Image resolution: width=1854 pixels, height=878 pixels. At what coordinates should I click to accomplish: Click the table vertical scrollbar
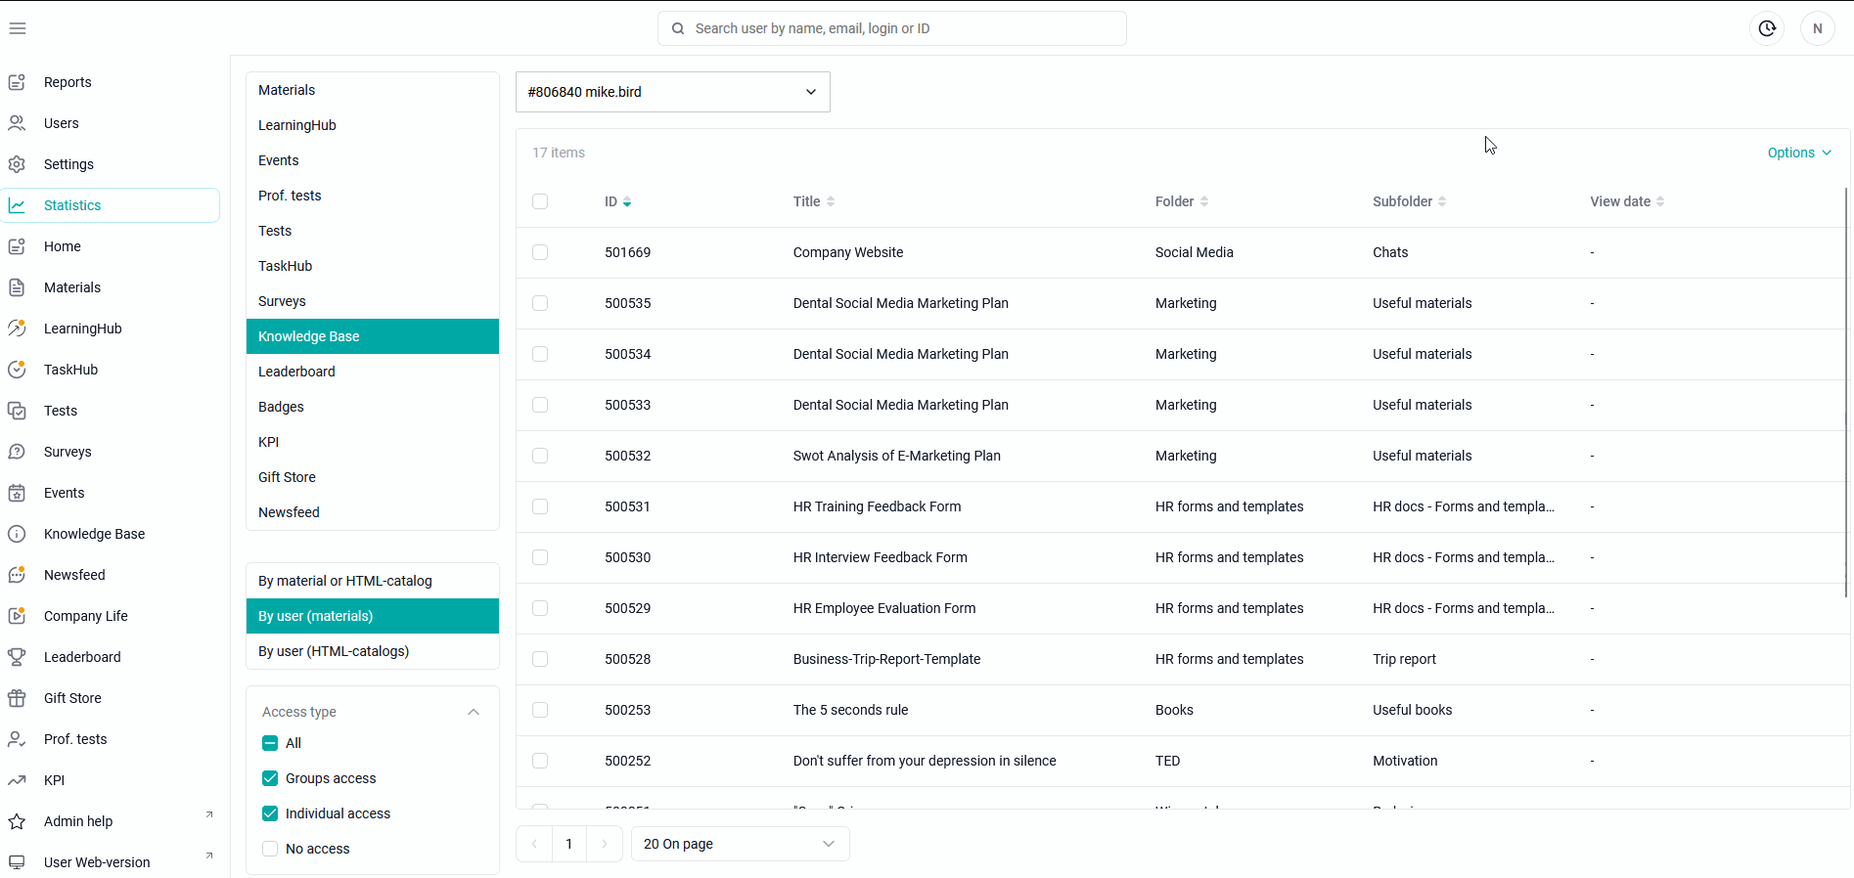pos(1846,391)
